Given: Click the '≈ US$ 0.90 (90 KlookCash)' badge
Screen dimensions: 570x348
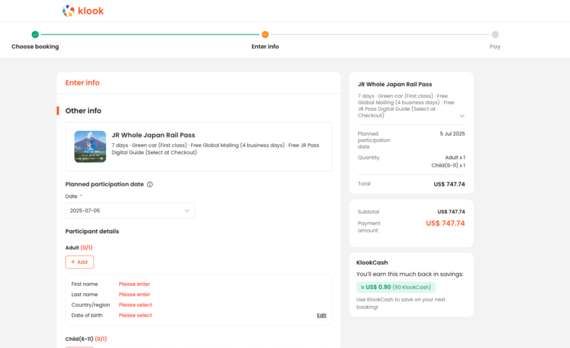Looking at the screenshot, I should [396, 287].
